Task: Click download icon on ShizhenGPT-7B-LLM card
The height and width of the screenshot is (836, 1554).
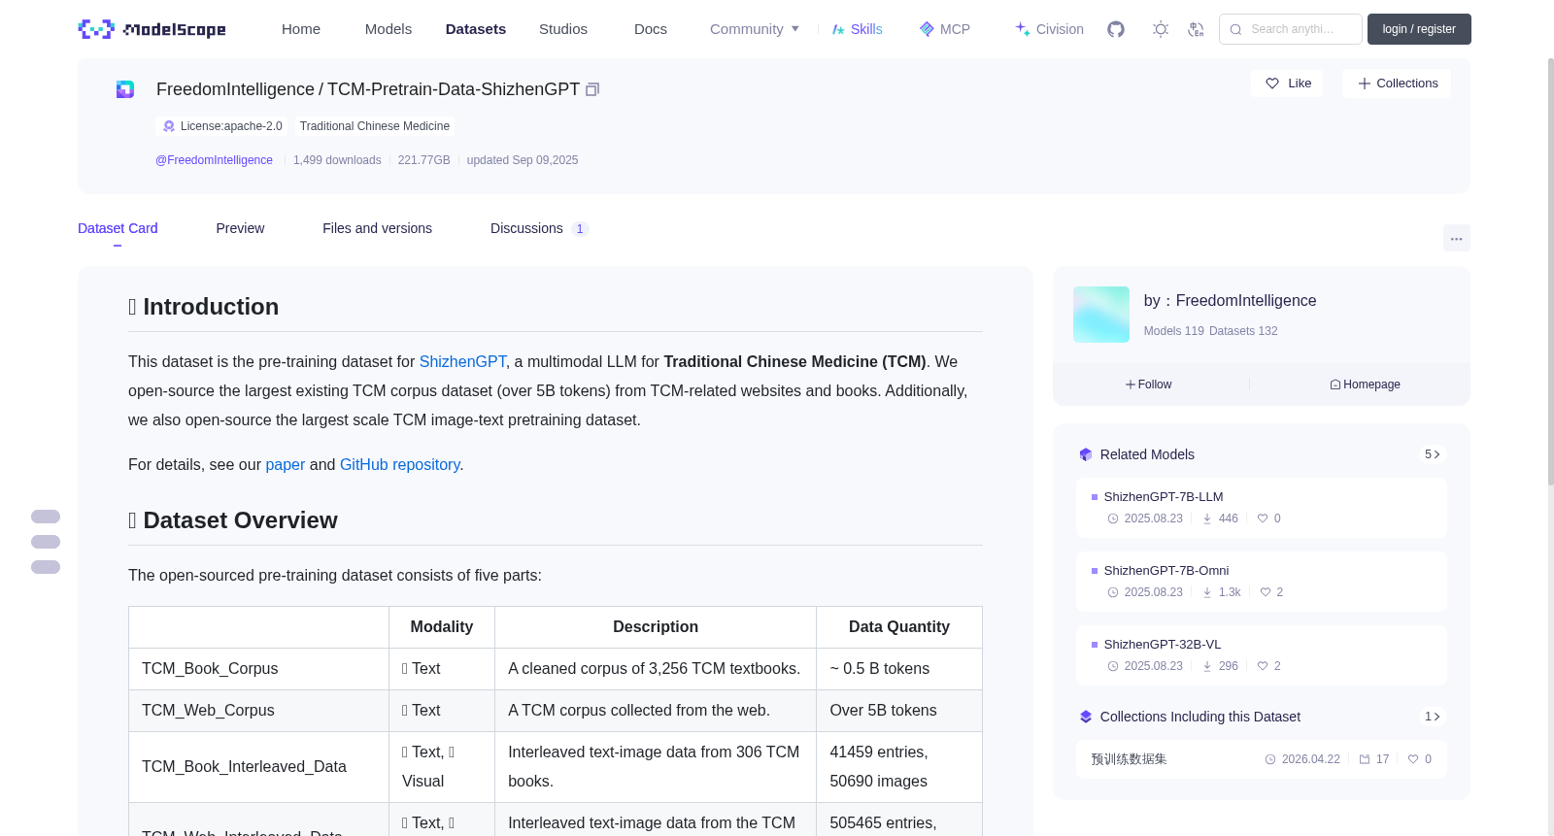Action: pos(1207,518)
